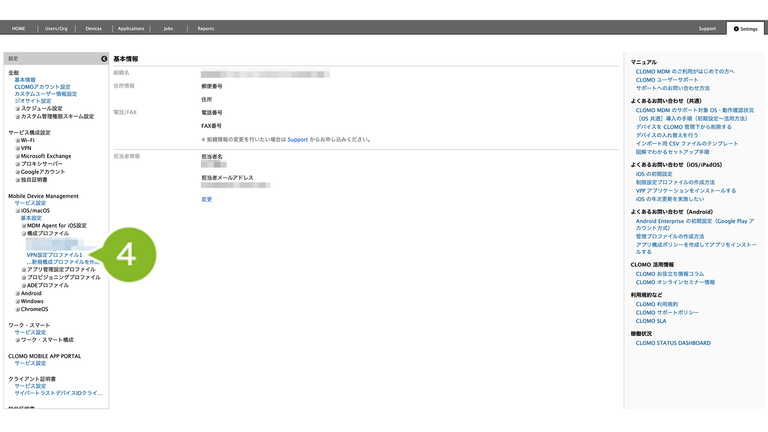Viewport: 768px width, 432px height.
Task: Open CLOMOアカウント設定 in sidebar
Action: (42, 87)
